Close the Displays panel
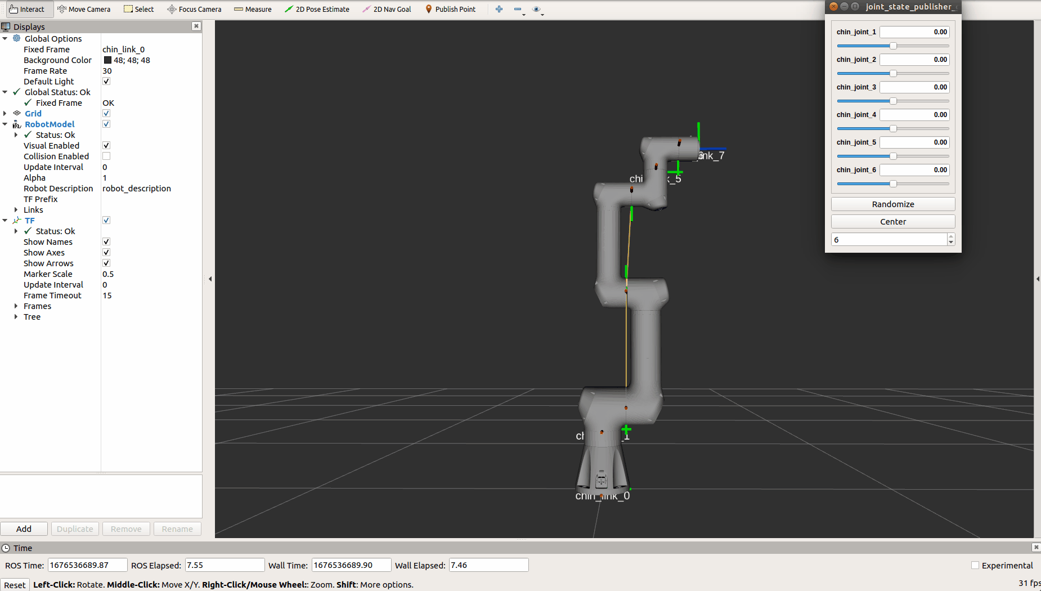This screenshot has width=1041, height=591. (196, 26)
